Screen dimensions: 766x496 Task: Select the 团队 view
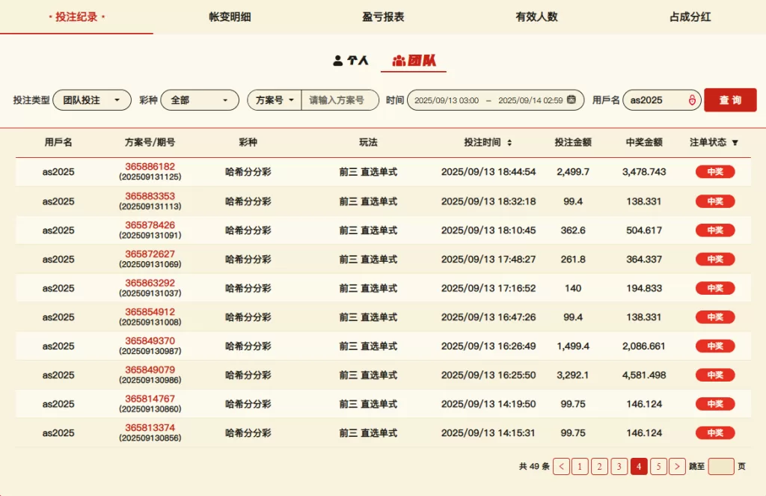click(414, 61)
